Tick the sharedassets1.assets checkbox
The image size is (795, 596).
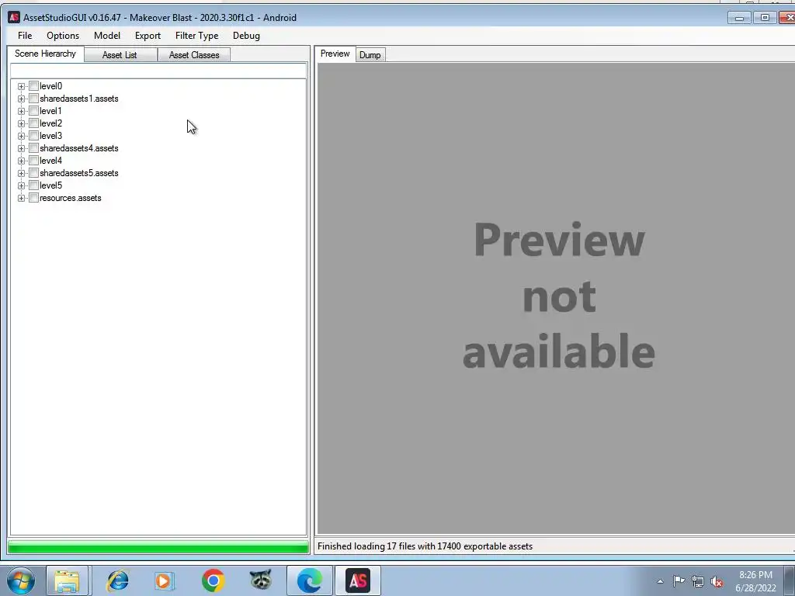click(x=34, y=99)
